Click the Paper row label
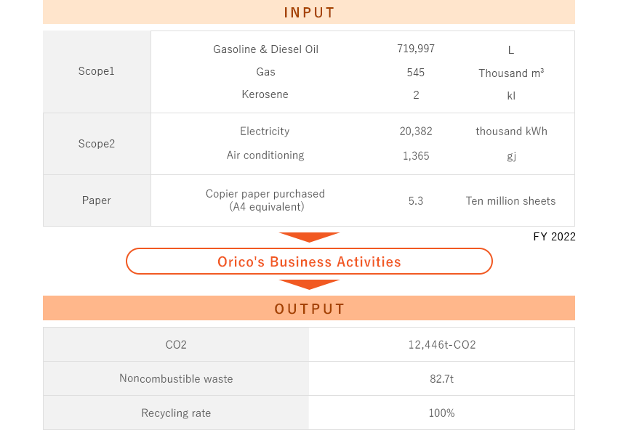The height and width of the screenshot is (430, 618). [x=97, y=200]
